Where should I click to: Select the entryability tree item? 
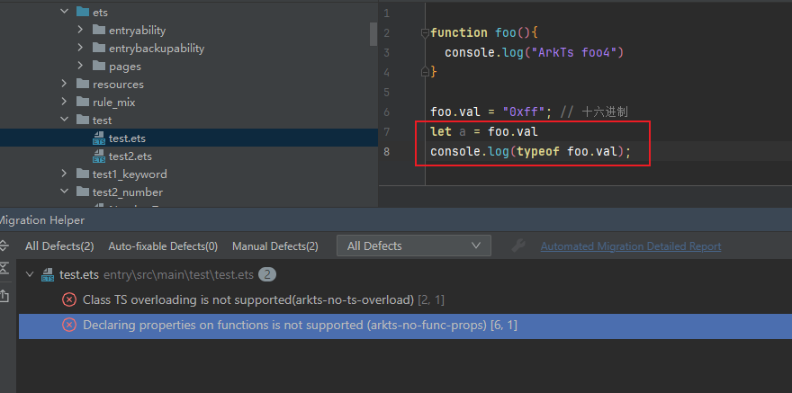click(137, 31)
